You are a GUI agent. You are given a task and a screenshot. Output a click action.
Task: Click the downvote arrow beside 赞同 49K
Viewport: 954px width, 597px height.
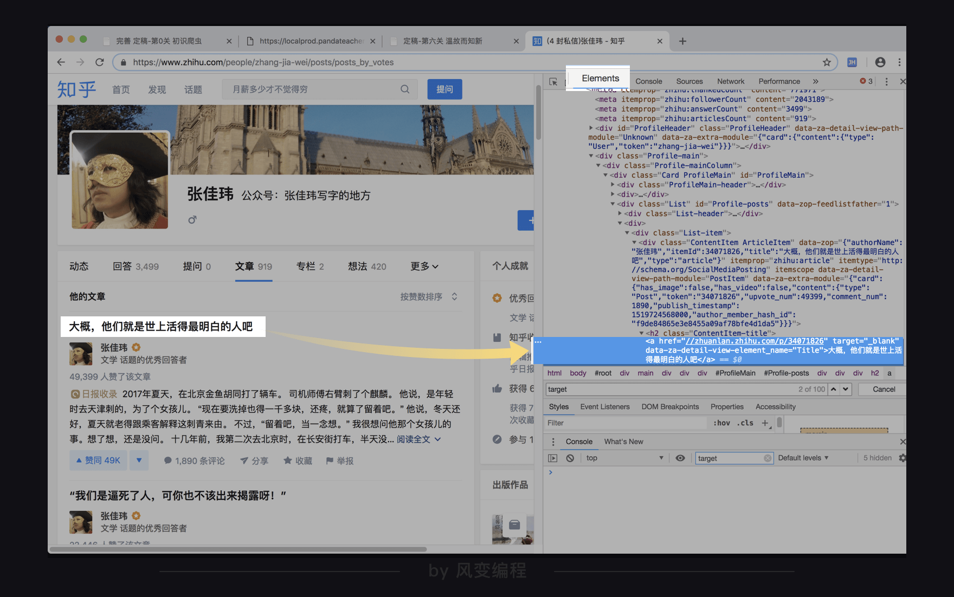(139, 460)
